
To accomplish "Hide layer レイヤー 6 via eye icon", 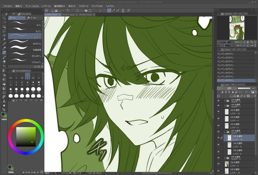I will pyautogui.click(x=219, y=126).
